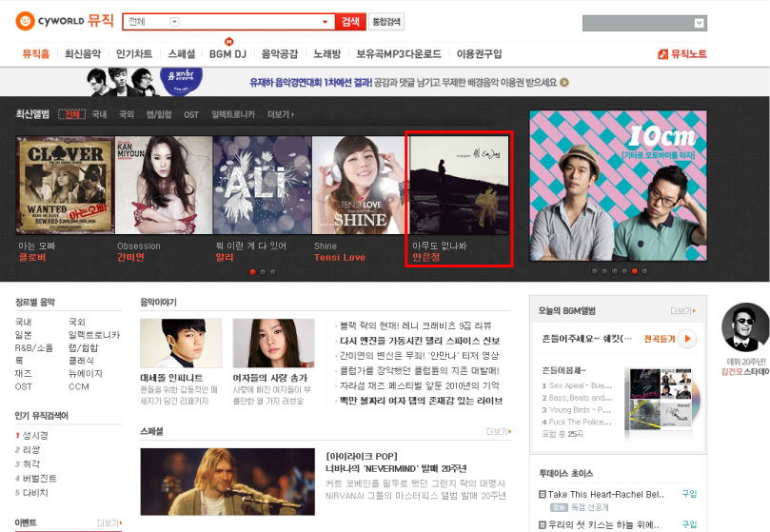Open the 노래방 menu
This screenshot has height=532, width=770.
point(327,54)
